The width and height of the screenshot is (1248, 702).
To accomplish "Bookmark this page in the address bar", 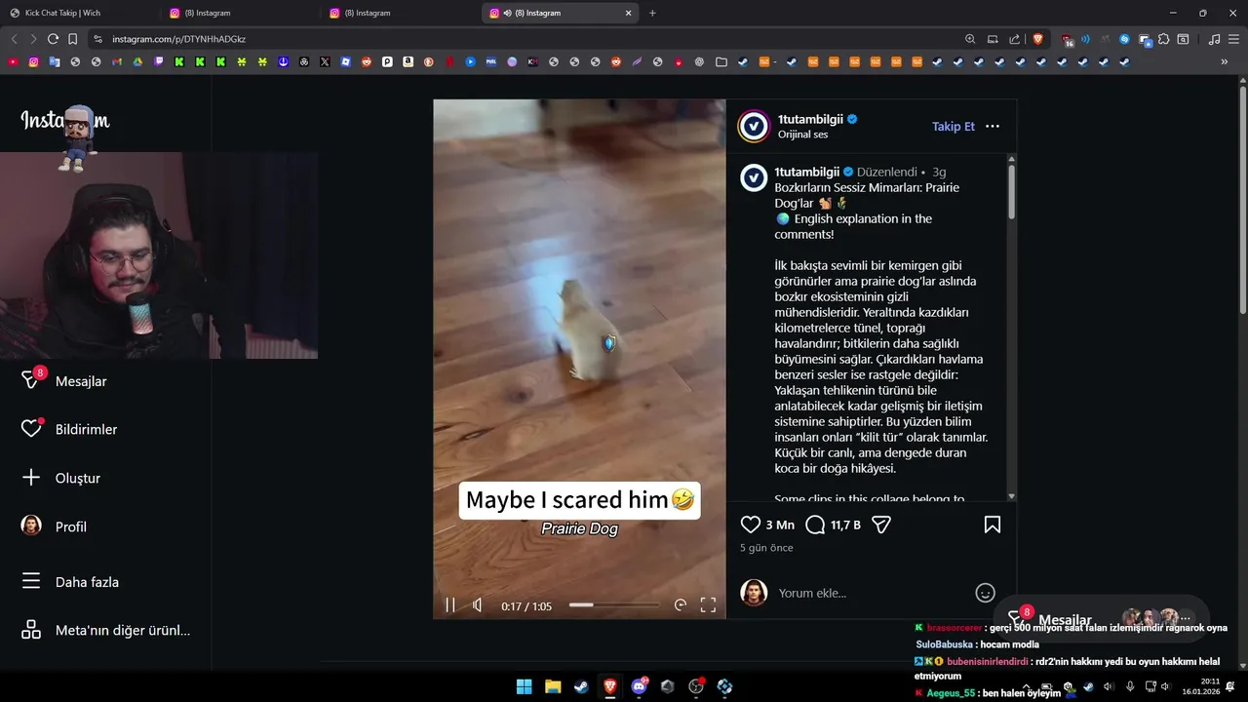I will 72,39.
